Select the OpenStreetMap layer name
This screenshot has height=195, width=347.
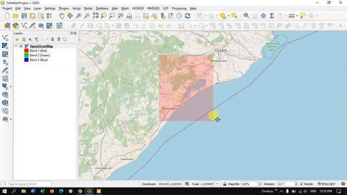coord(41,46)
